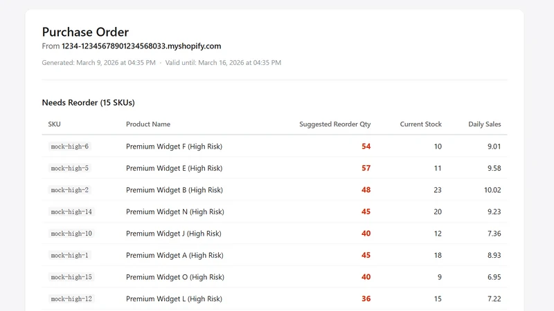
Task: Click current stock 18 in mock-high-1 row
Action: pos(438,255)
